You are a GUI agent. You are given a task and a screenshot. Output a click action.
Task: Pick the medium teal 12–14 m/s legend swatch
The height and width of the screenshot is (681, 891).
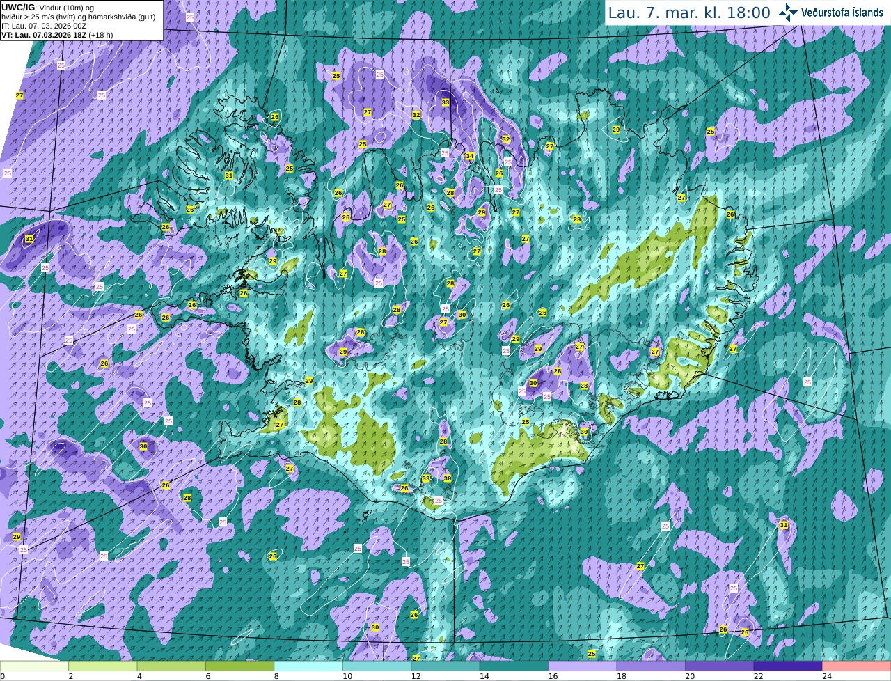pyautogui.click(x=445, y=666)
